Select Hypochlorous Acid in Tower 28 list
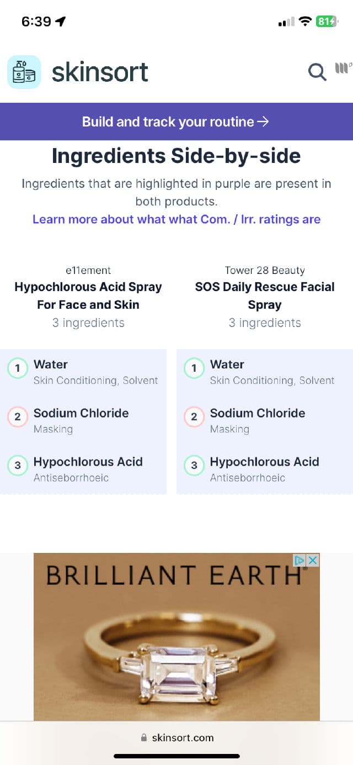Screen dimensions: 353x765 pos(264,462)
